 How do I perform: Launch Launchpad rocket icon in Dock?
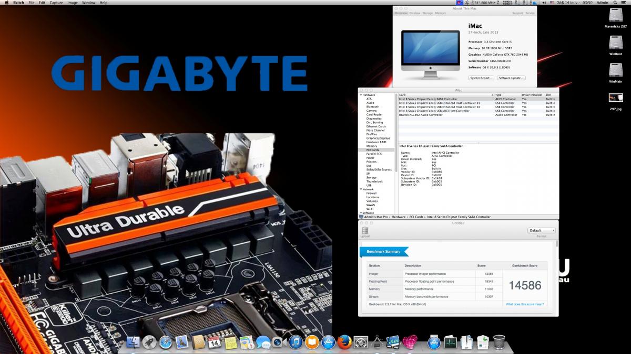click(x=149, y=342)
